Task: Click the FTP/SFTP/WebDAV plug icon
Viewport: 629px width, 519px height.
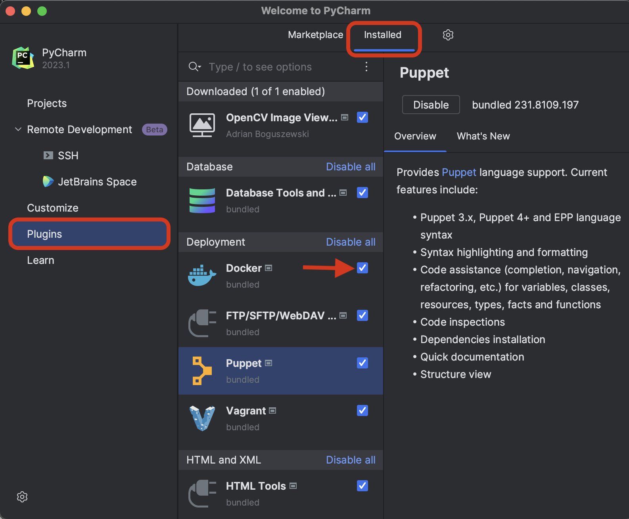Action: coord(202,323)
